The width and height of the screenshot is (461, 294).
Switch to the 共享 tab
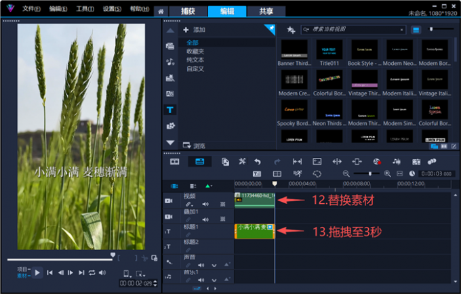266,12
